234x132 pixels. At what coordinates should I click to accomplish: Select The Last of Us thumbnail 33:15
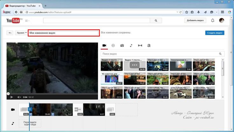pyautogui.click(x=134, y=92)
